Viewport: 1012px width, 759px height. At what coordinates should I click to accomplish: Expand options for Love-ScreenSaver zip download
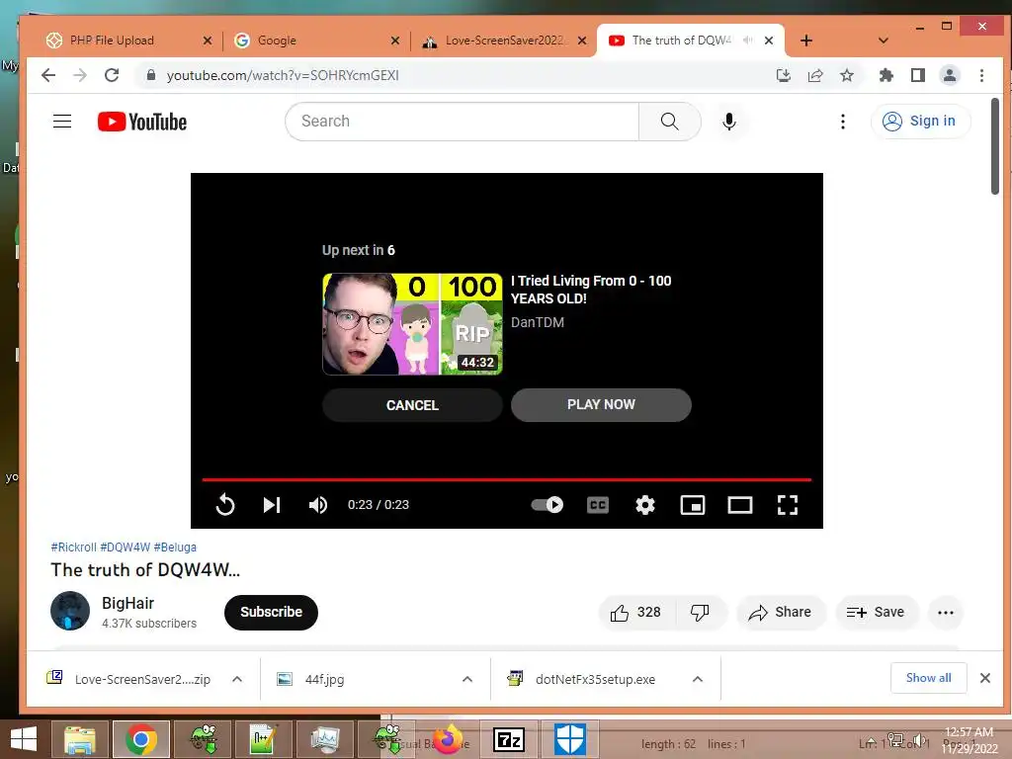[x=237, y=679]
